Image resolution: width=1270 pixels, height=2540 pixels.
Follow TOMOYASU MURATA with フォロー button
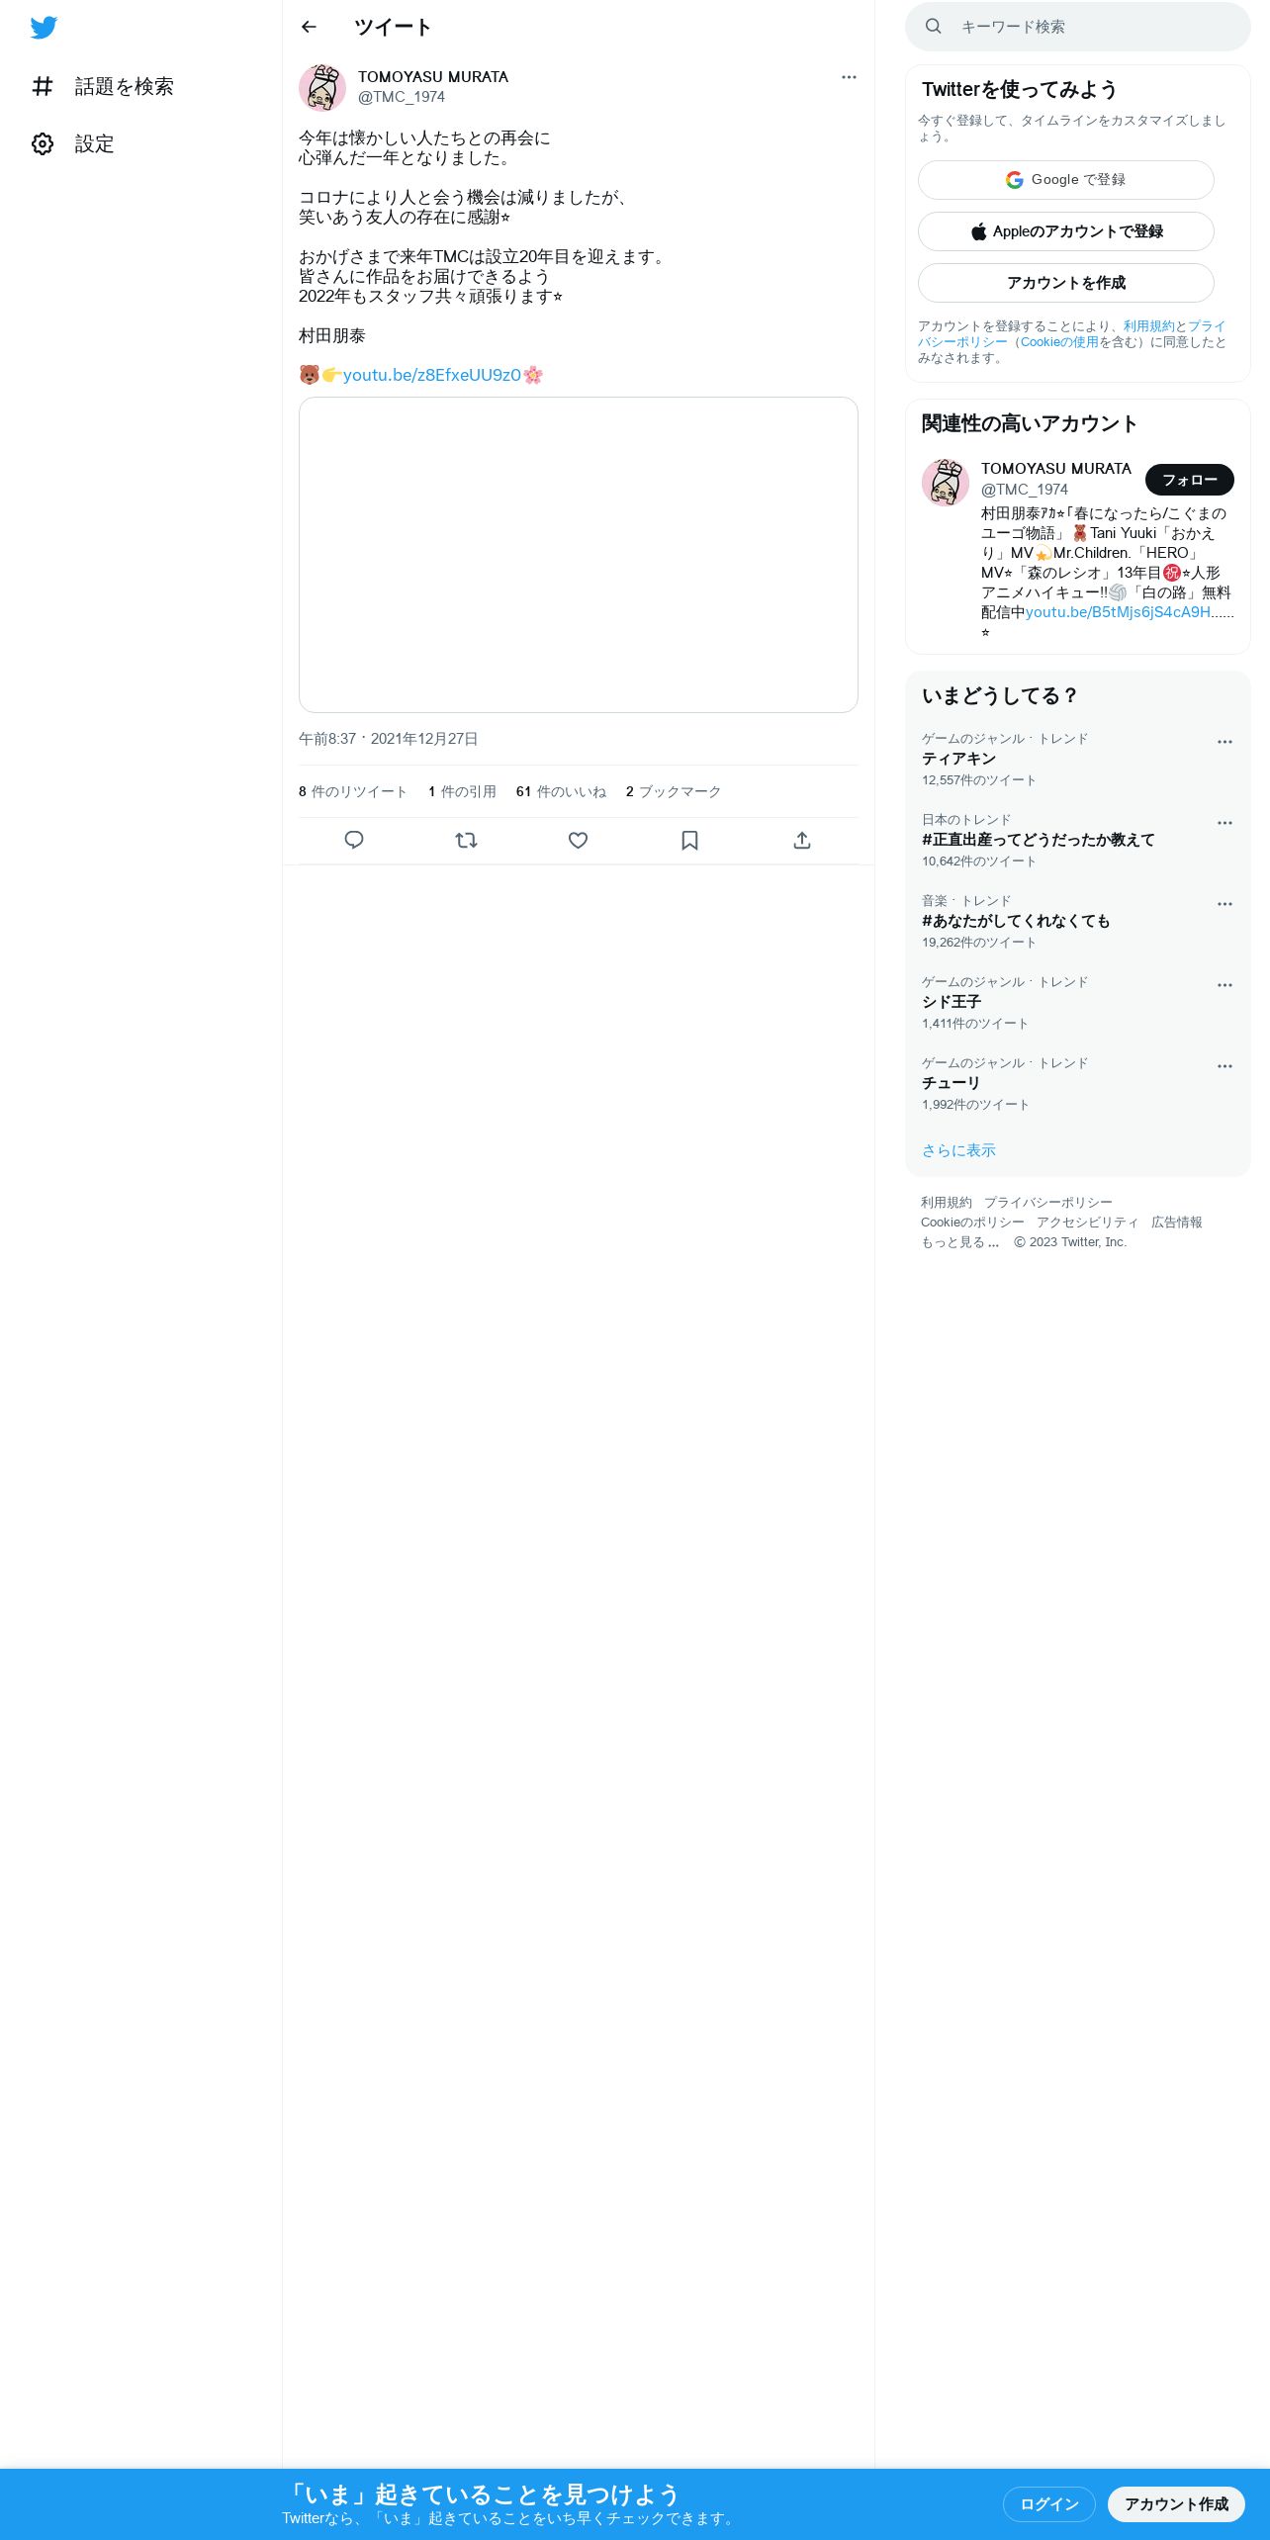[1189, 480]
